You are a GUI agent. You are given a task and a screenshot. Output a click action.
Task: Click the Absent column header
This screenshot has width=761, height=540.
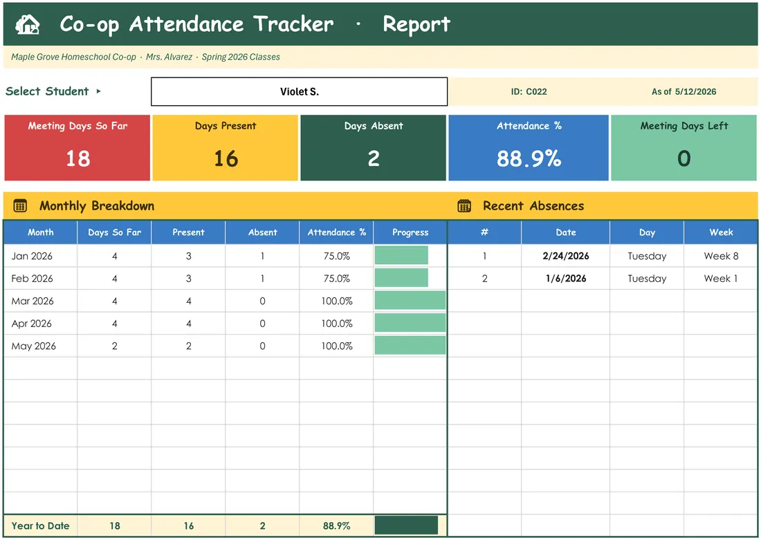(x=263, y=232)
